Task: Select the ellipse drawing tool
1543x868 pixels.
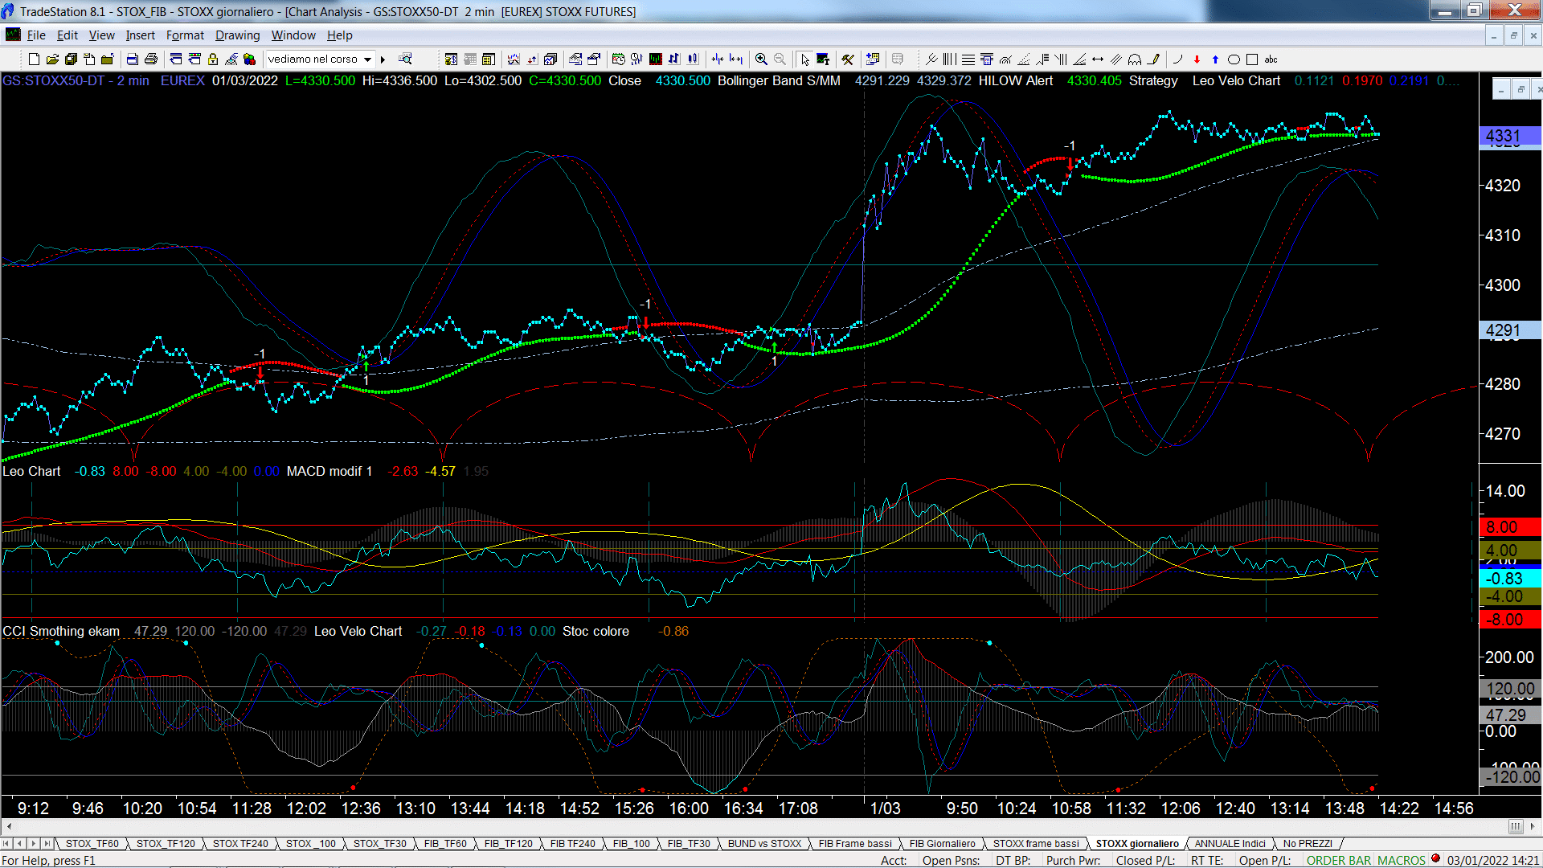Action: click(x=1234, y=59)
